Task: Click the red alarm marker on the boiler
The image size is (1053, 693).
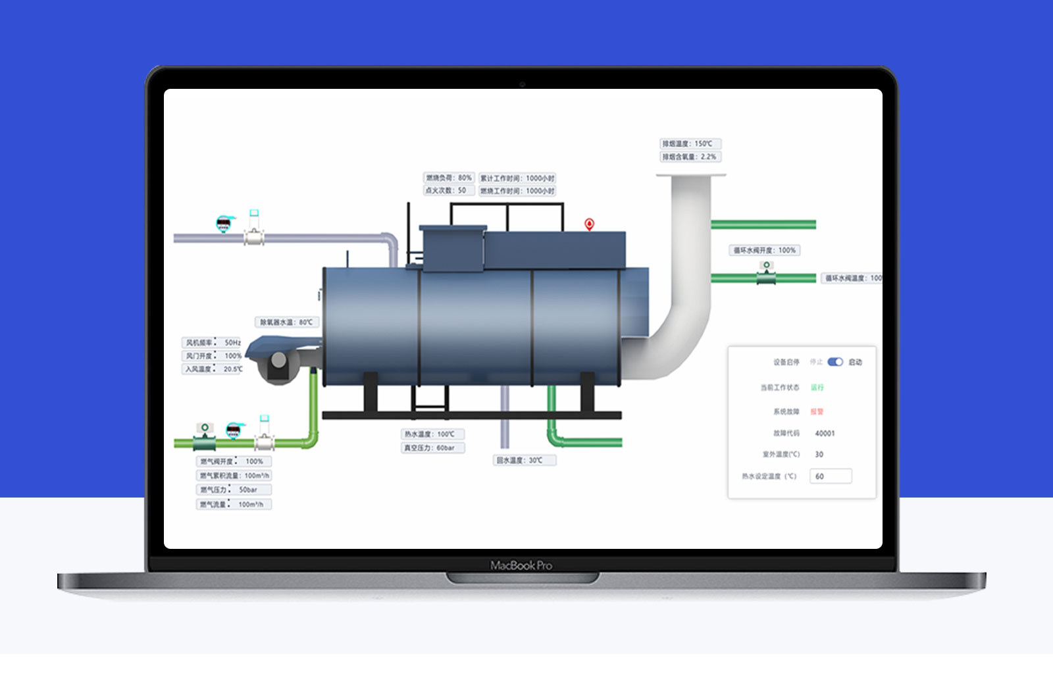Action: coord(589,224)
